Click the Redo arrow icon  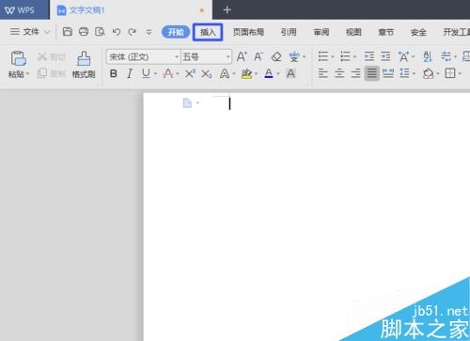133,32
